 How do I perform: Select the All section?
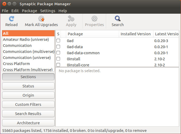coord(28,33)
